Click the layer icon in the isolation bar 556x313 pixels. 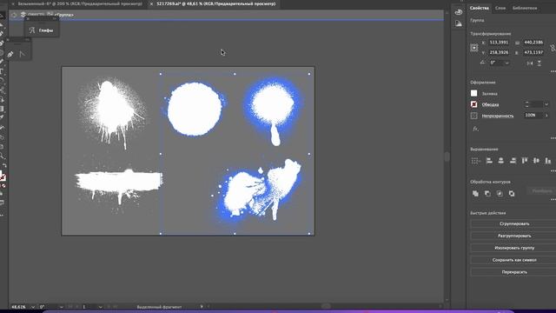tap(23, 15)
